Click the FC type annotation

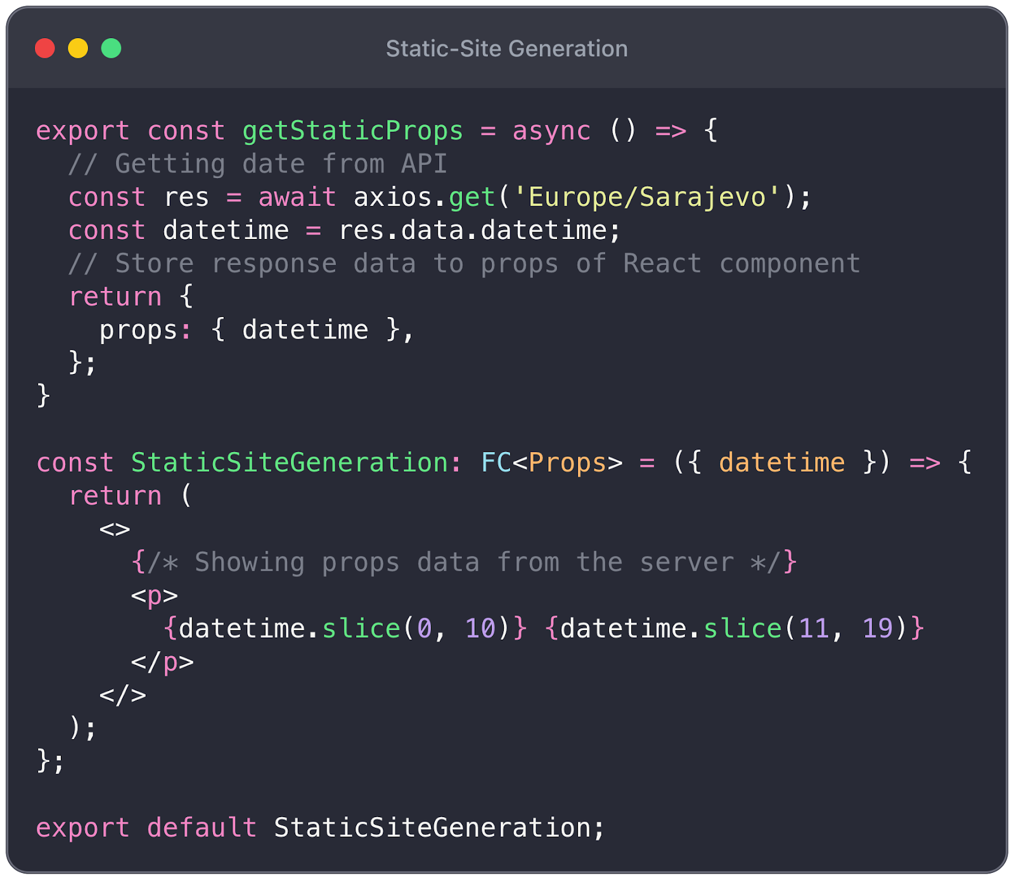(496, 463)
